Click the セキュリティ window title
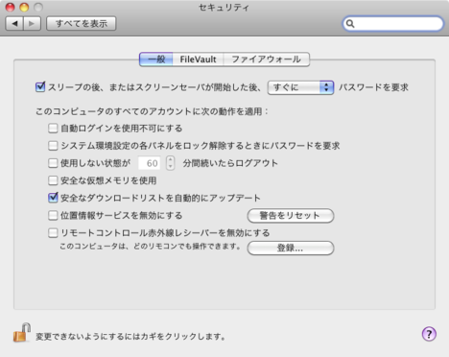449x357 pixels. 224,8
